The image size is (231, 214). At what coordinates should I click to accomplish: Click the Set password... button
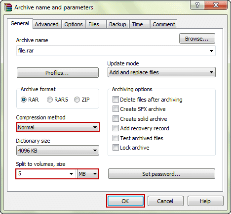tap(161, 174)
